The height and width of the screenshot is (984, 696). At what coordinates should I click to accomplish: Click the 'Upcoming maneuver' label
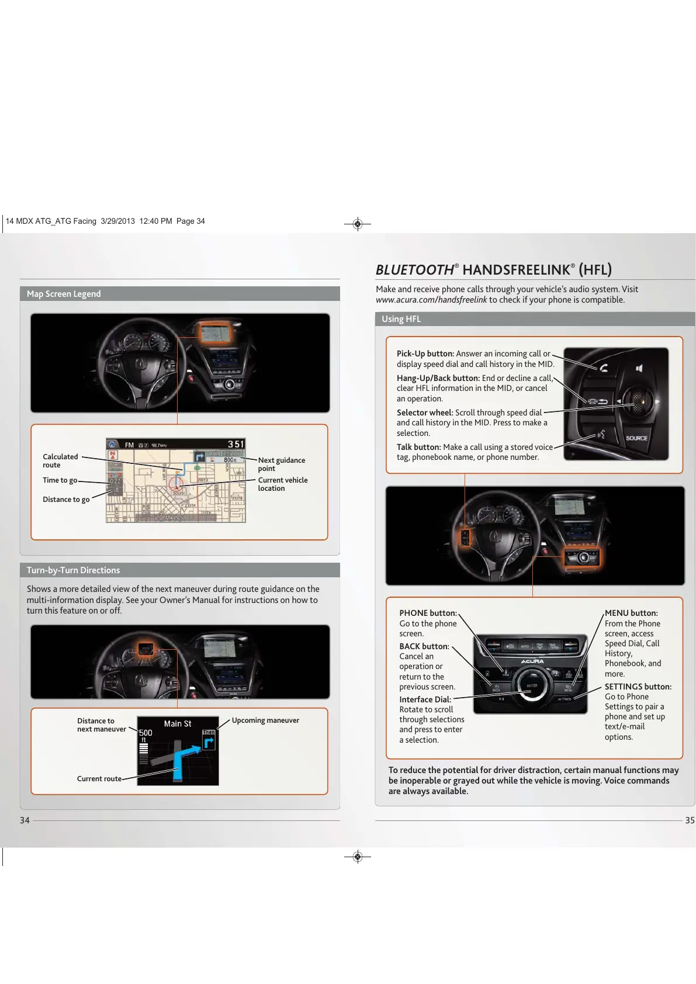[265, 720]
